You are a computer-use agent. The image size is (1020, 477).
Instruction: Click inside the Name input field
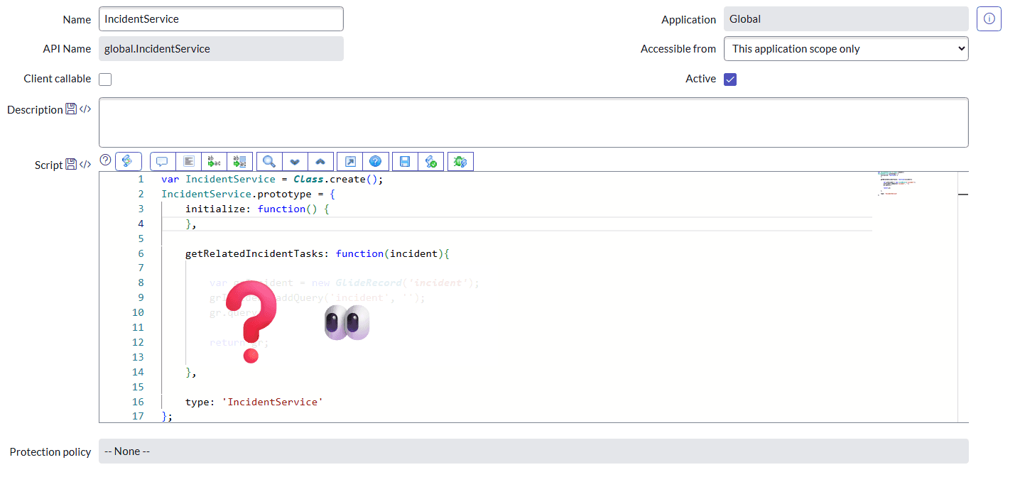click(x=220, y=18)
